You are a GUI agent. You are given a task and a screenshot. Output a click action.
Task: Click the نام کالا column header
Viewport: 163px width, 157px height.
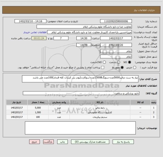click(100, 102)
